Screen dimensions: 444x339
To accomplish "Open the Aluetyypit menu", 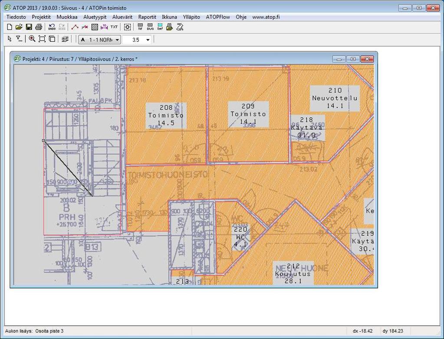I will [95, 17].
